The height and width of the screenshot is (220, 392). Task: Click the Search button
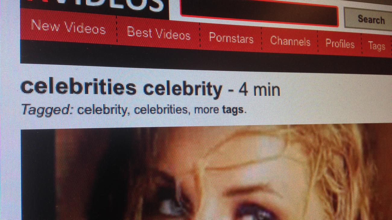point(371,20)
